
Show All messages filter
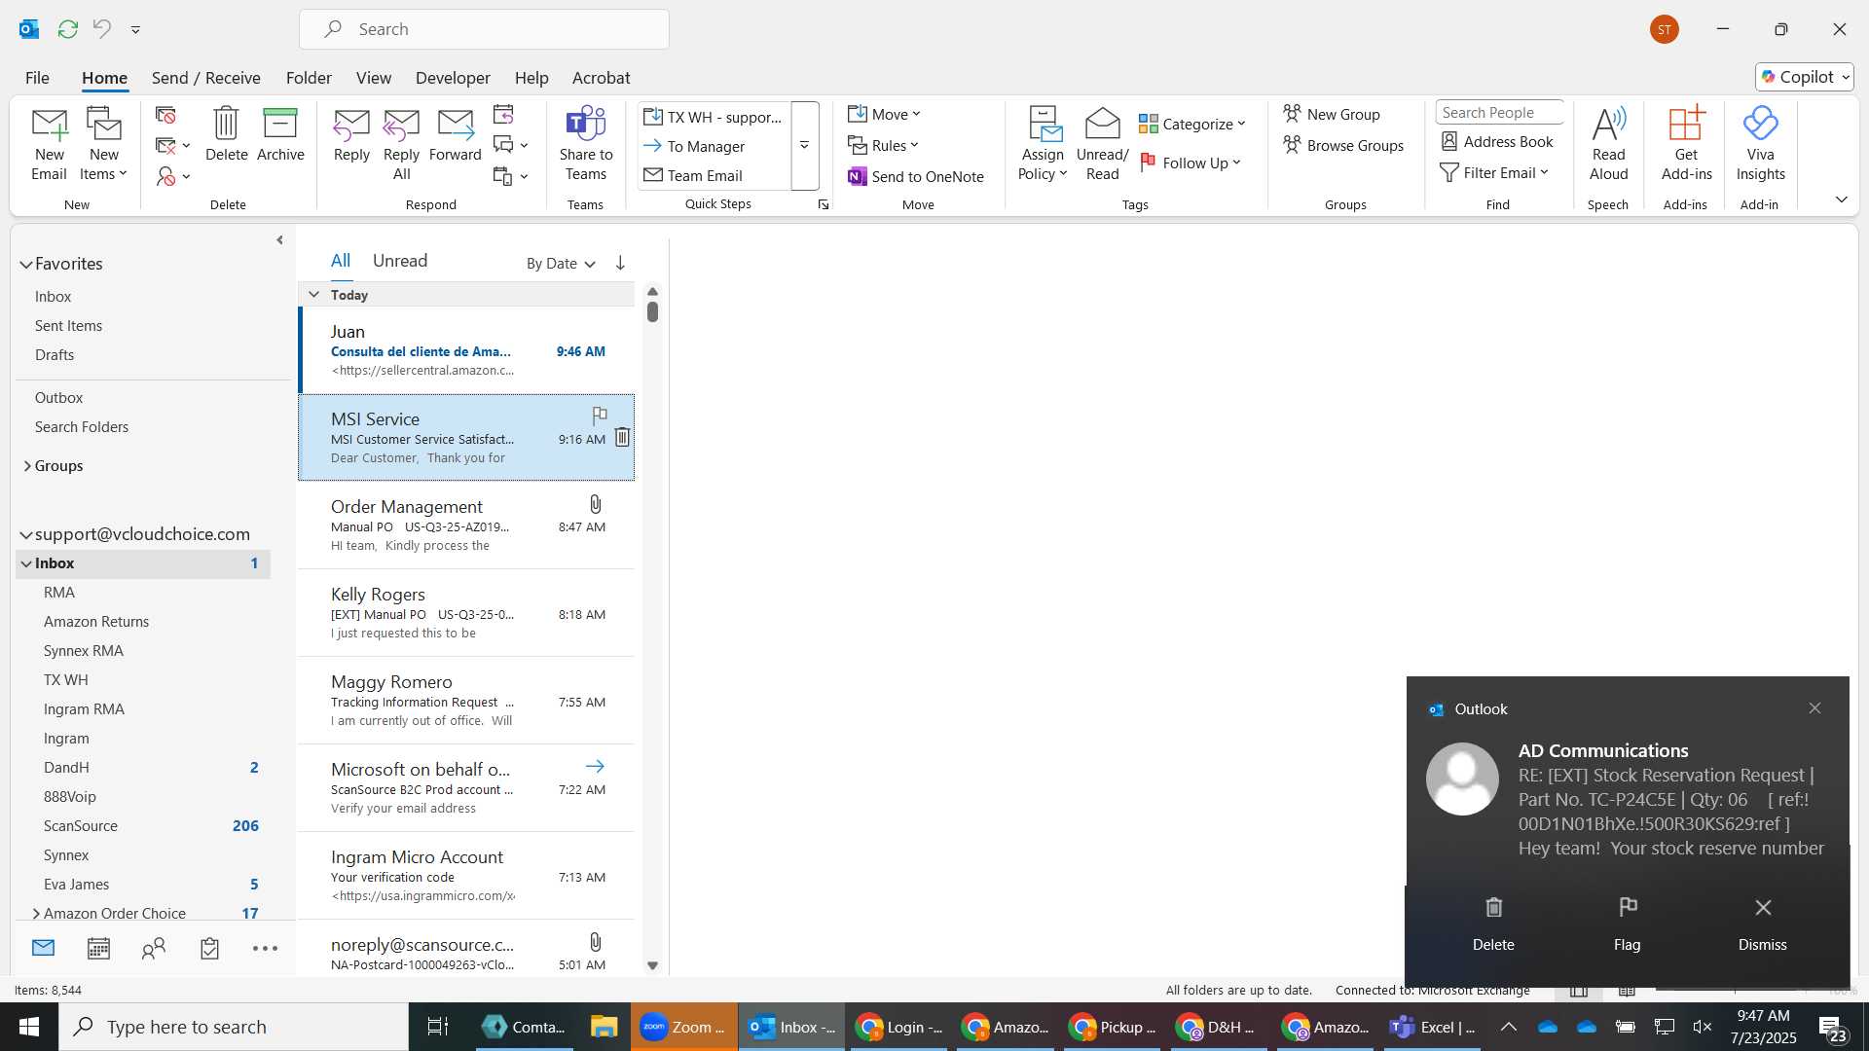tap(340, 261)
